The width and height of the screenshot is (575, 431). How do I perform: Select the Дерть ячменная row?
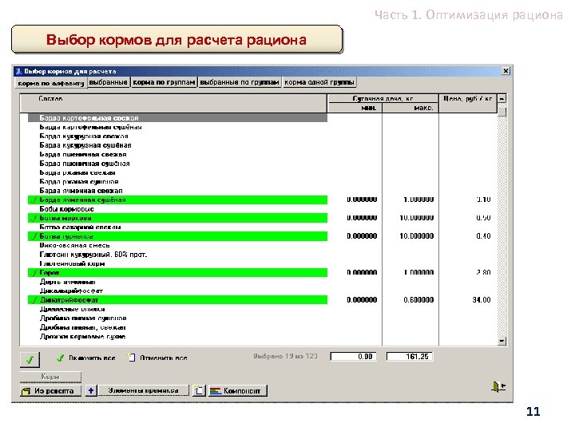pyautogui.click(x=177, y=283)
